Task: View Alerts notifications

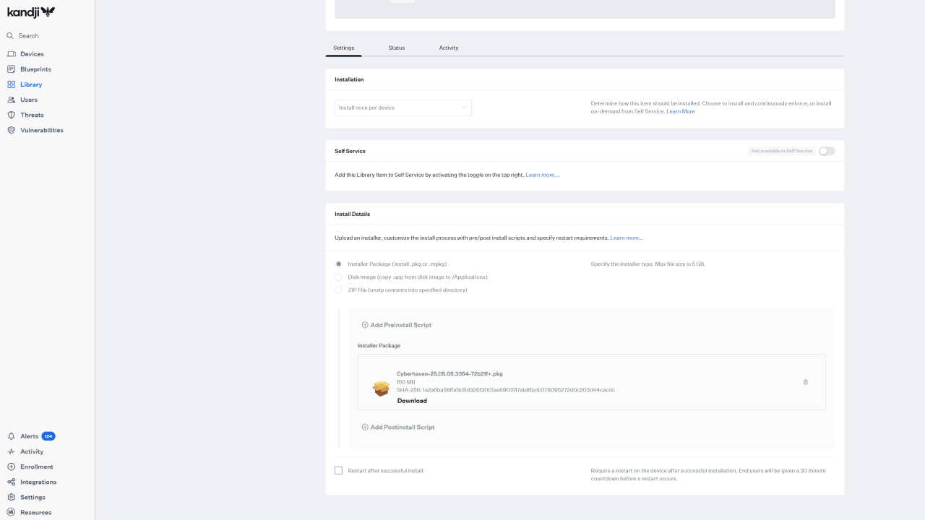Action: pyautogui.click(x=30, y=436)
